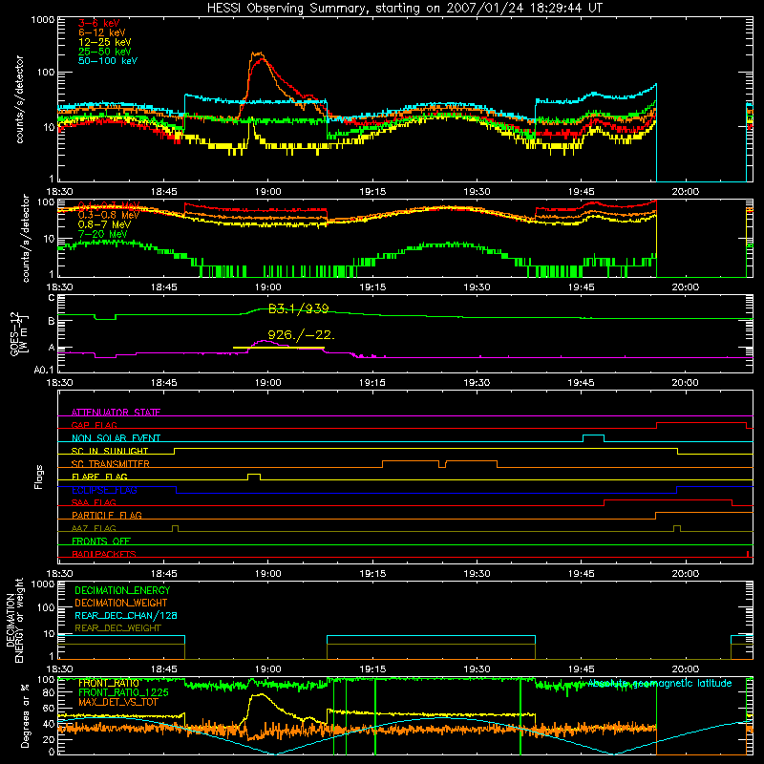Click the 19:30 tick label under the Flags panel
Viewport: 764px width, 764px height.
click(477, 574)
